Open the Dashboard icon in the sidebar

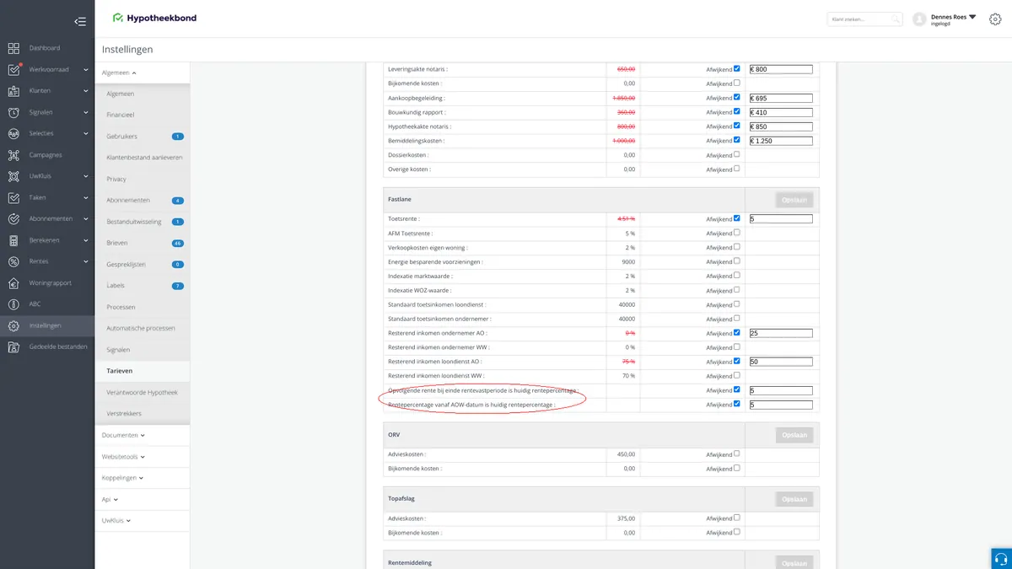click(x=13, y=48)
